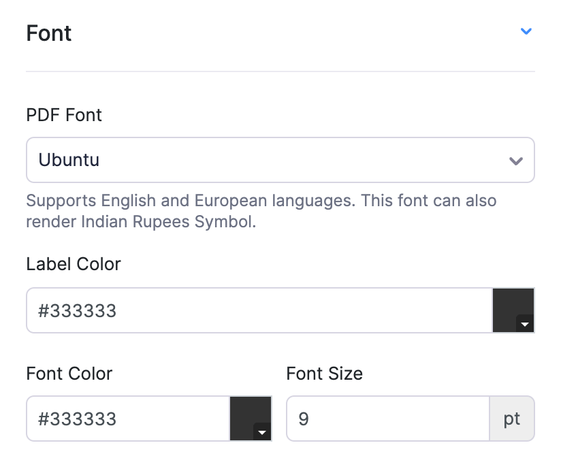Focus the Font Color hex input field
The height and width of the screenshot is (475, 561).
point(128,419)
